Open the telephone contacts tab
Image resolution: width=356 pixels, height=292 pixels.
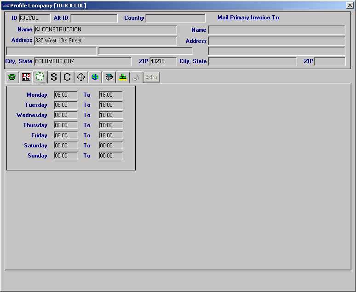12,77
